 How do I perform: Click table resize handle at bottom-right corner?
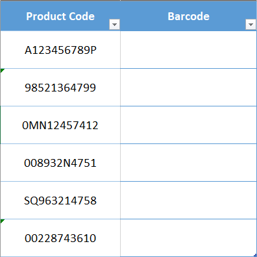(x=255, y=255)
